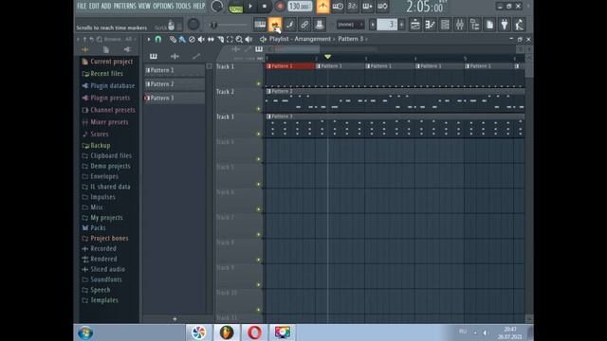Toggle wait for input before recording
This screenshot has height=341, width=607.
coord(338,7)
